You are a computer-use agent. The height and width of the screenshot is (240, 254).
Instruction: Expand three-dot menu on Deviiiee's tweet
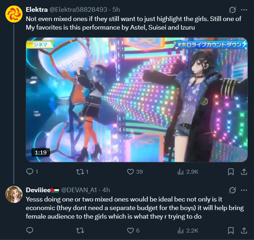244,190
